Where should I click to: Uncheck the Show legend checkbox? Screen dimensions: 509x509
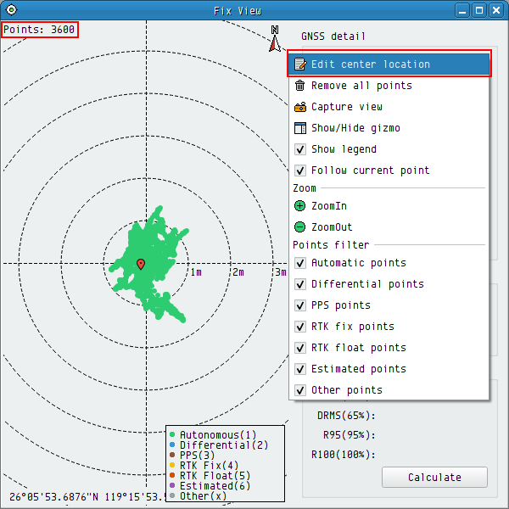click(x=299, y=149)
